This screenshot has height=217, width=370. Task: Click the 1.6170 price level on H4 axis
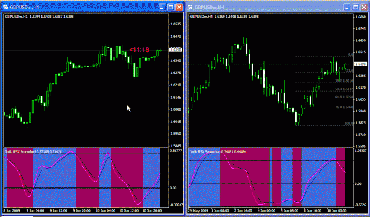pyautogui.click(x=361, y=88)
